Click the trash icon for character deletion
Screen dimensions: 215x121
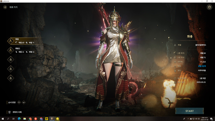coord(9,112)
